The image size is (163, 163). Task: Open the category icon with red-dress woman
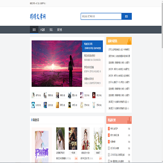(x=97, y=95)
